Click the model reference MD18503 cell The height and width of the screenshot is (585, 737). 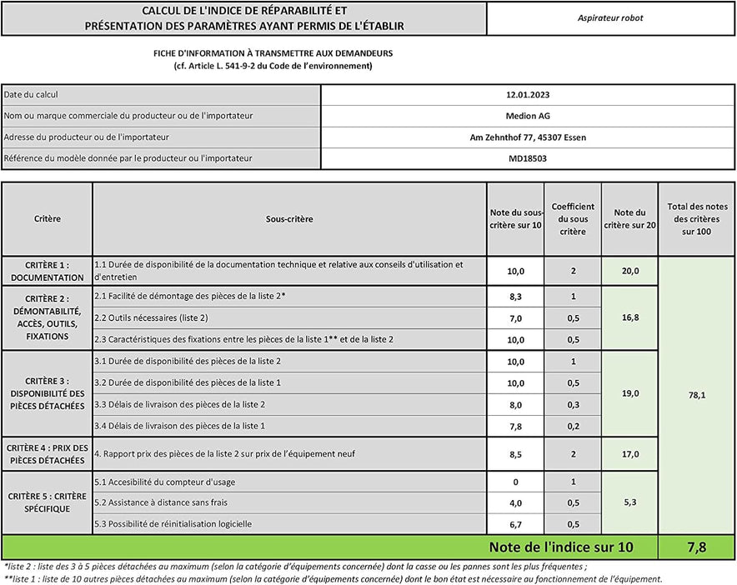tap(527, 157)
